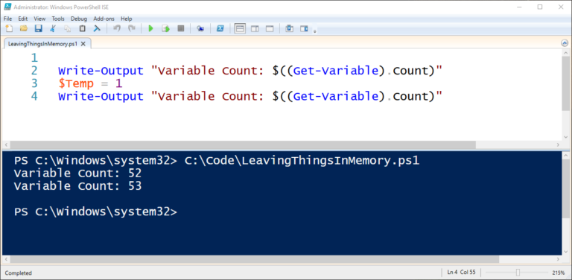Collapse the script pane with the round chevron

565,43
